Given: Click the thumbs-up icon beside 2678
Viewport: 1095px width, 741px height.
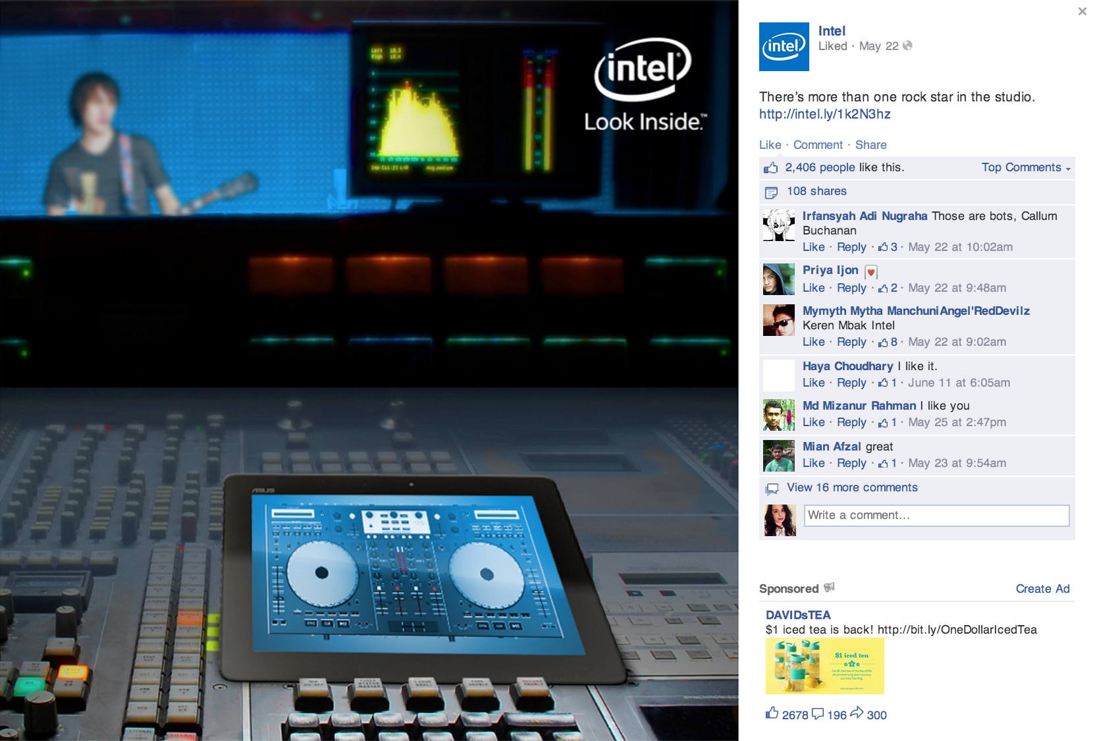Looking at the screenshot, I should tap(772, 713).
